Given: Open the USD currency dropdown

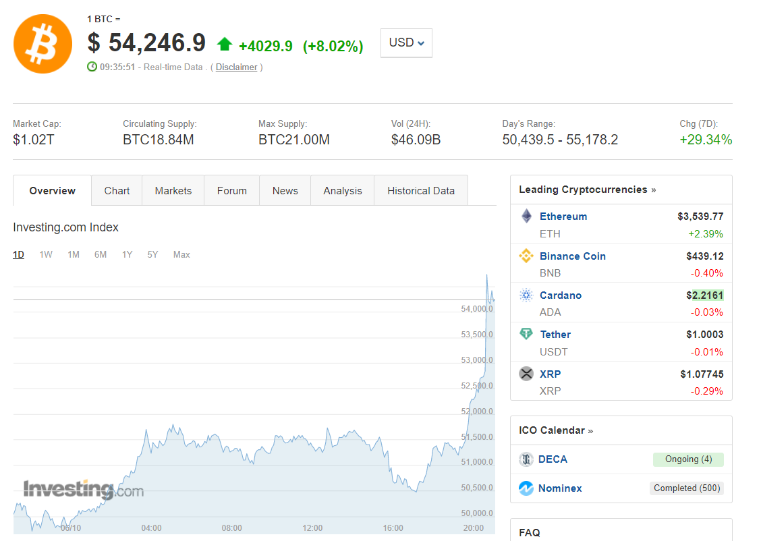Looking at the screenshot, I should [406, 42].
